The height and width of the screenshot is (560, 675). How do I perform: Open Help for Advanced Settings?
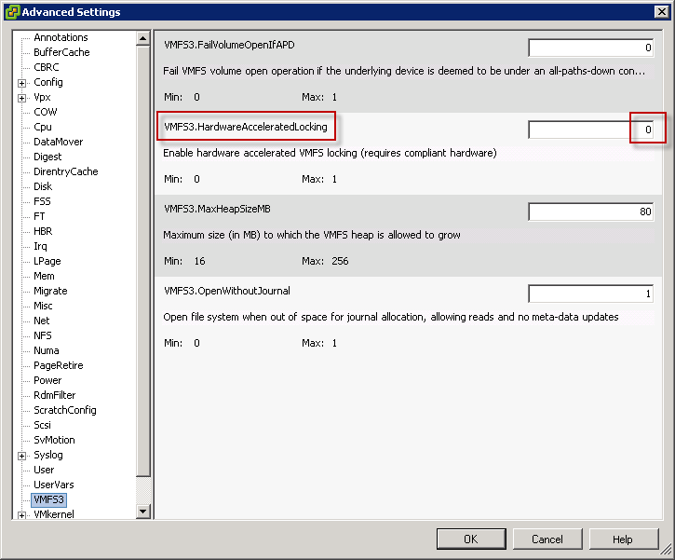coord(623,540)
